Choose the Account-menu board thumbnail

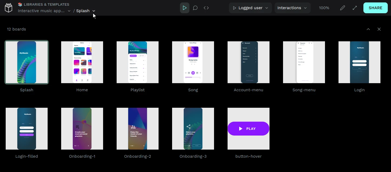248,62
